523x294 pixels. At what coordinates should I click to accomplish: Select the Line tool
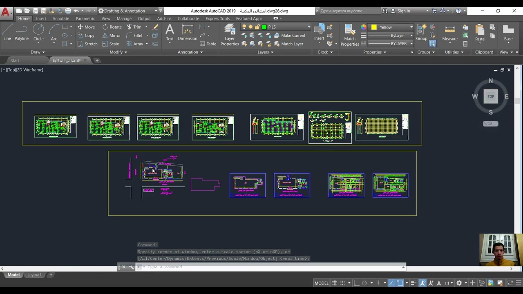pyautogui.click(x=7, y=32)
